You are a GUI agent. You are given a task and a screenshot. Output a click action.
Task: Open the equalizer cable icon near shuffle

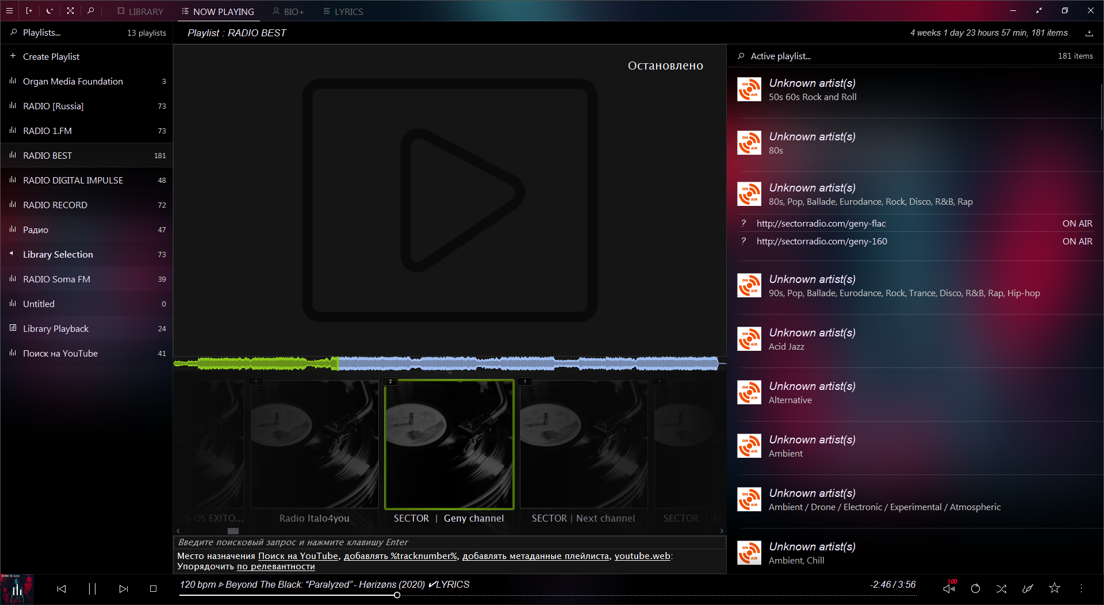click(1028, 588)
